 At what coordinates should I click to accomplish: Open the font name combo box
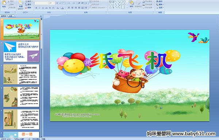(x=42, y=3)
